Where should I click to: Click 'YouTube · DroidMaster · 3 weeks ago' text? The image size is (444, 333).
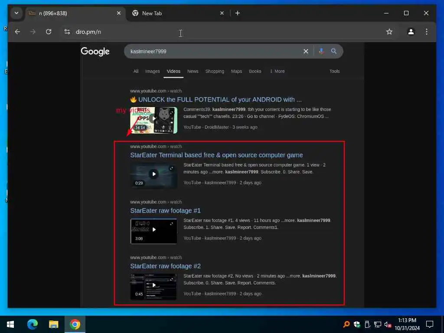click(x=220, y=127)
